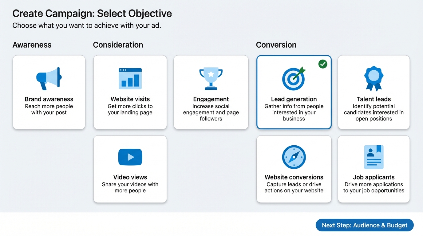
Task: Click the Lead generation card title
Action: pos(294,99)
